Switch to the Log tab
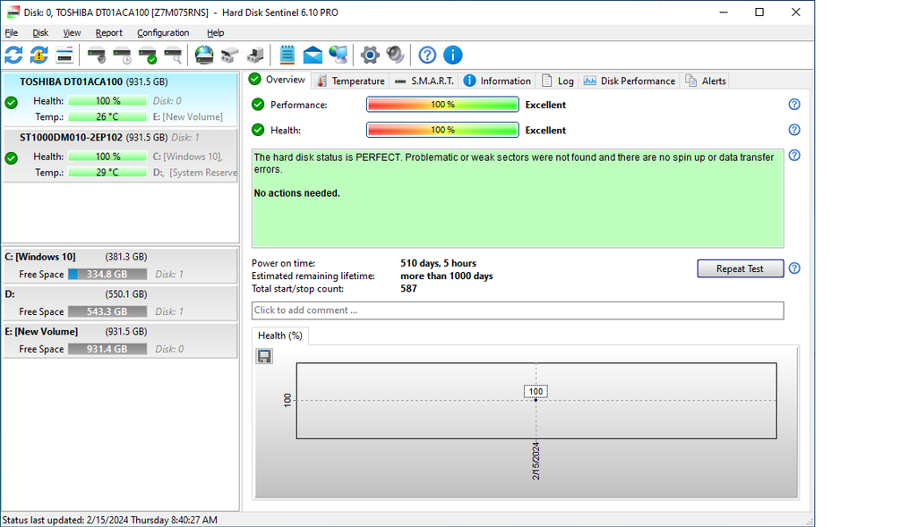This screenshot has width=917, height=527. (557, 81)
